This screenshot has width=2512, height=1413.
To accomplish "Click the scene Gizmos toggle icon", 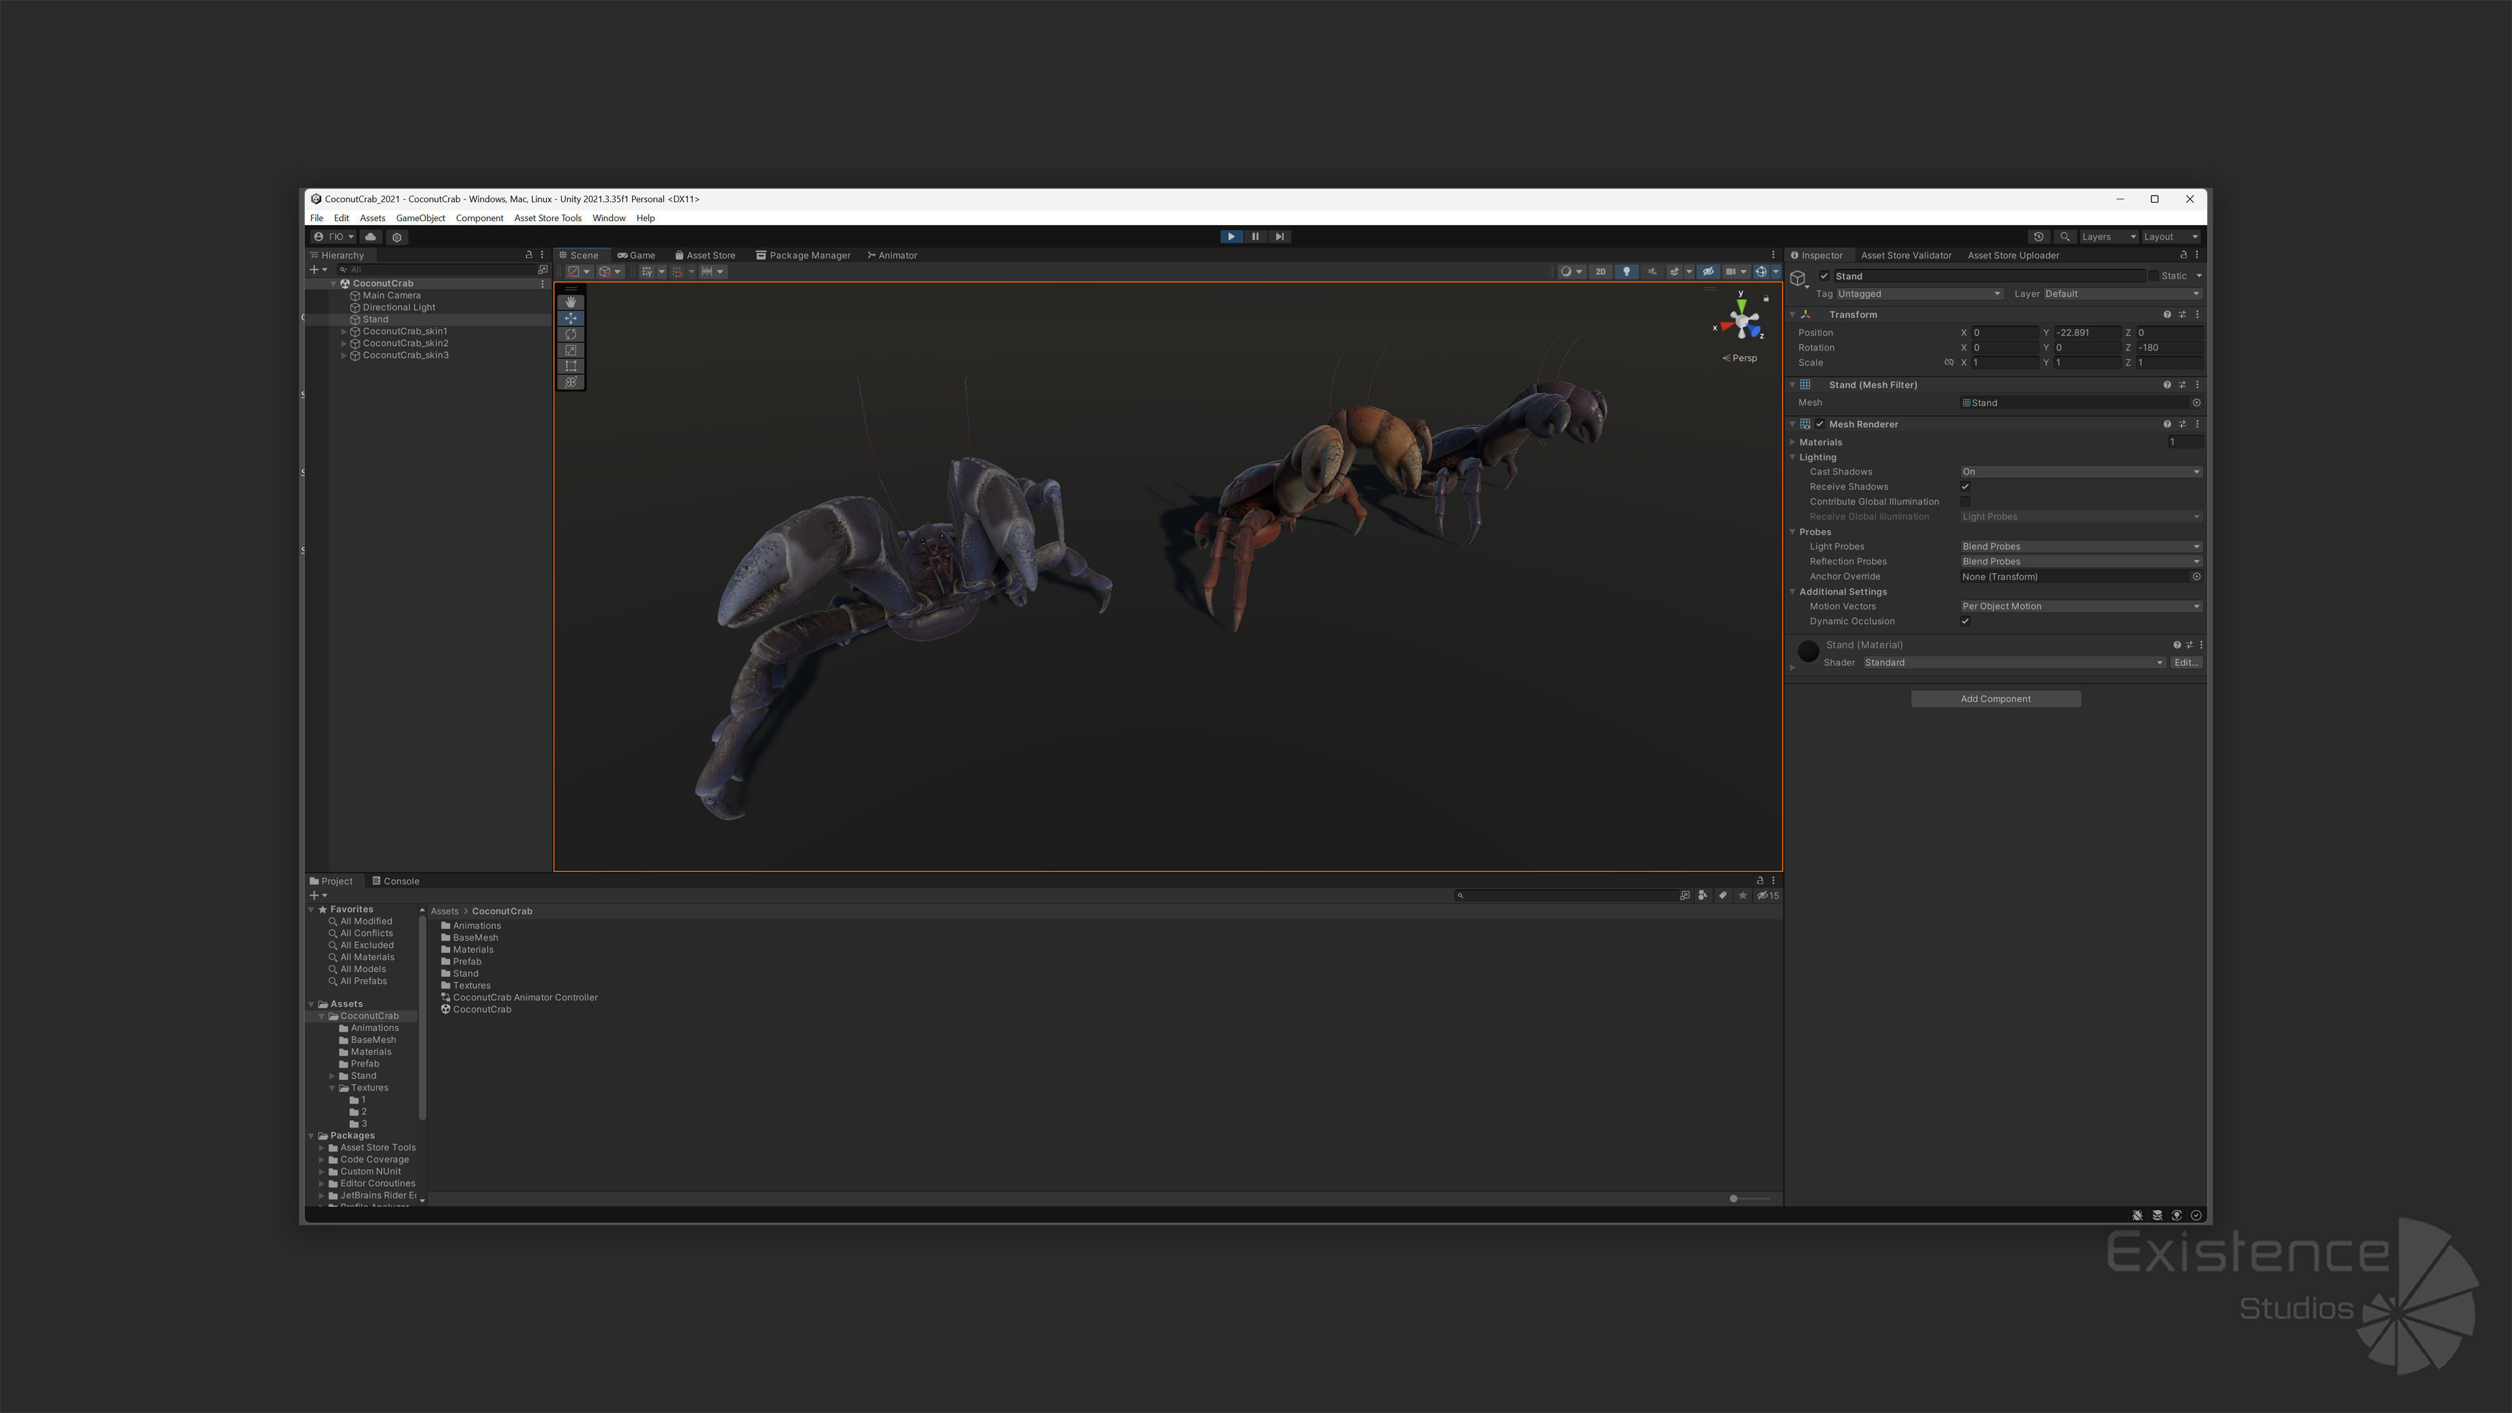I will coord(1761,272).
